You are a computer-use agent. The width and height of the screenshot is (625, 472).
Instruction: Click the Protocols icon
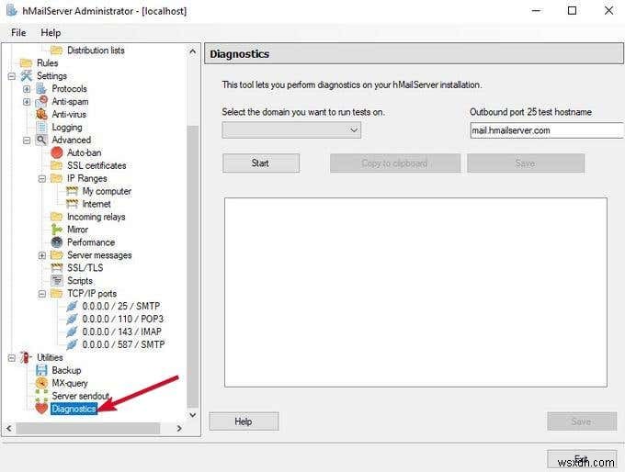[41, 88]
